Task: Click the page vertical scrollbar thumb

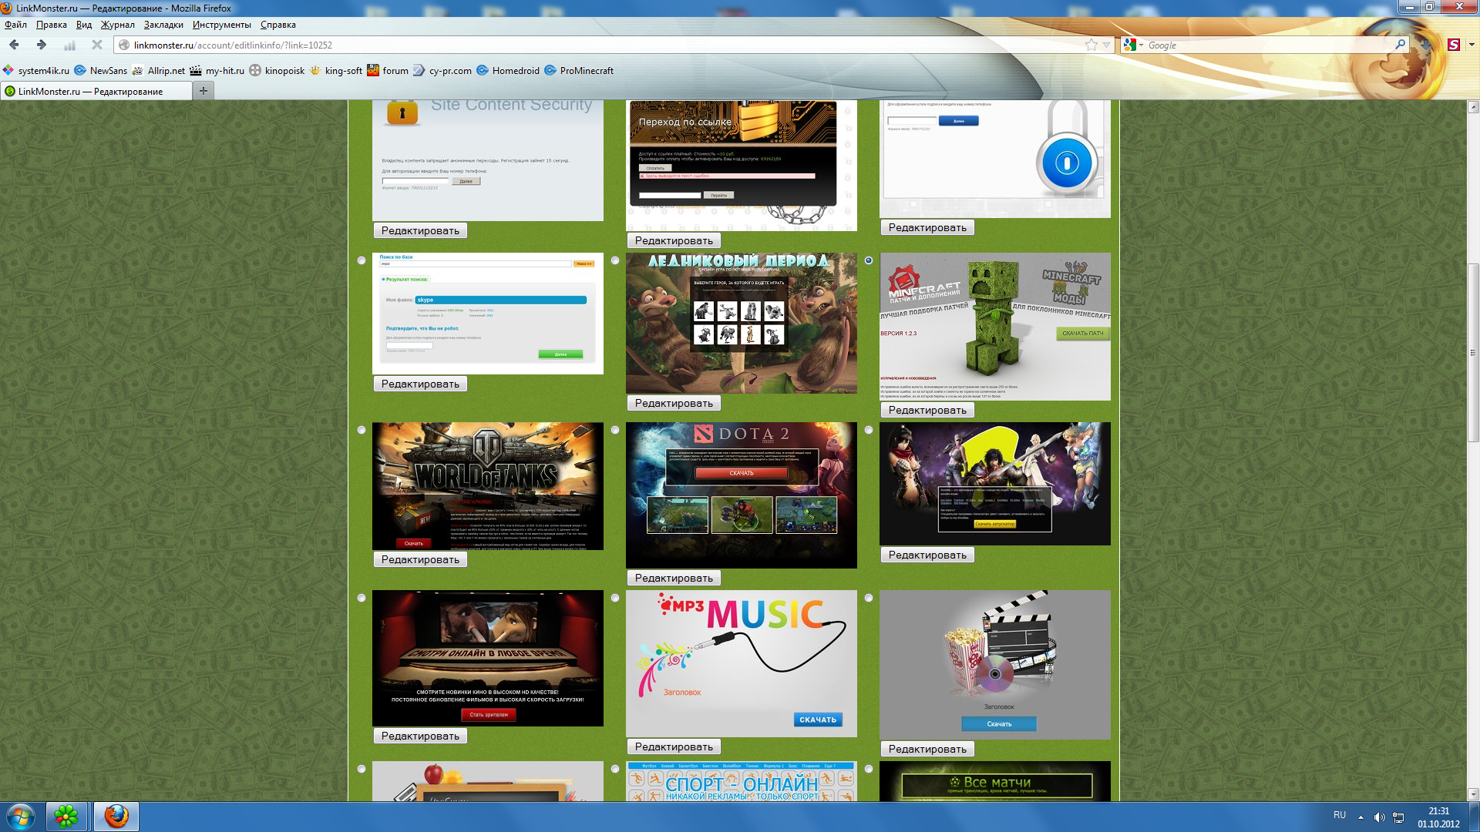Action: [1473, 352]
